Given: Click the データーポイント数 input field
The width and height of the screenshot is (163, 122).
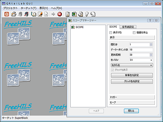Looking at the screenshot, I should 141,50.
